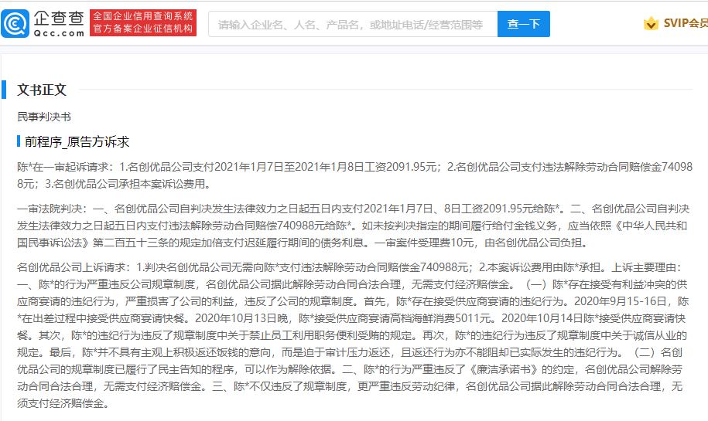Click the 前程序_原告方诉求 subheading
Screen dimensions: 708x421
[x=77, y=142]
